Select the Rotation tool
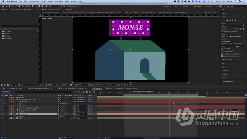The image size is (247, 139). coord(16,6)
